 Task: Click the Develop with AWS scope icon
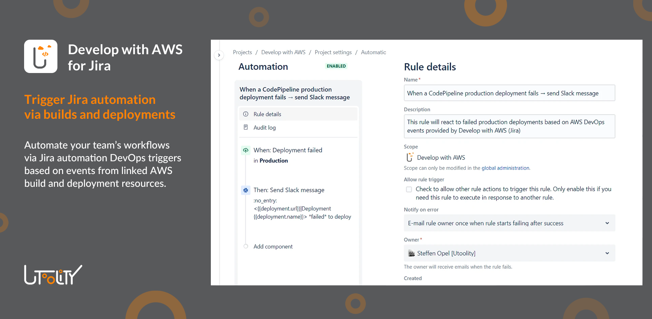[x=410, y=157]
